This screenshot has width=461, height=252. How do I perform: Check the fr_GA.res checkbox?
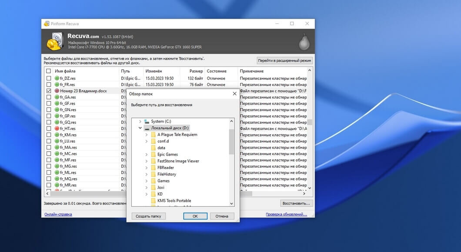pos(49,97)
